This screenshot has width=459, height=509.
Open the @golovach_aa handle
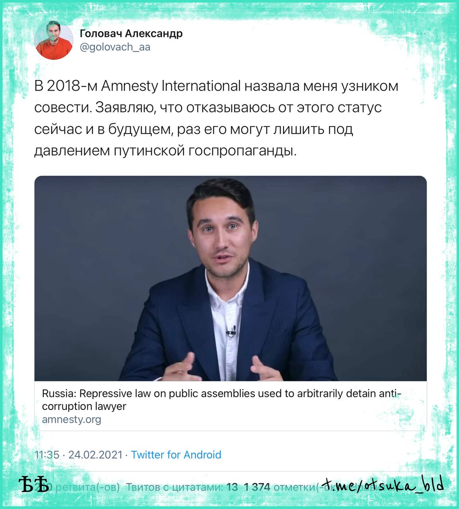pyautogui.click(x=115, y=47)
